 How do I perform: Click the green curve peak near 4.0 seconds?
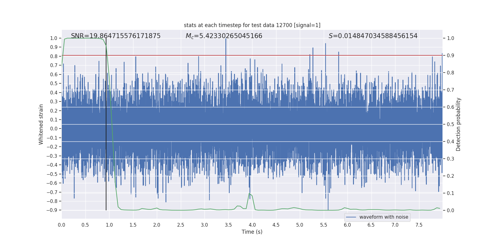[x=249, y=193]
